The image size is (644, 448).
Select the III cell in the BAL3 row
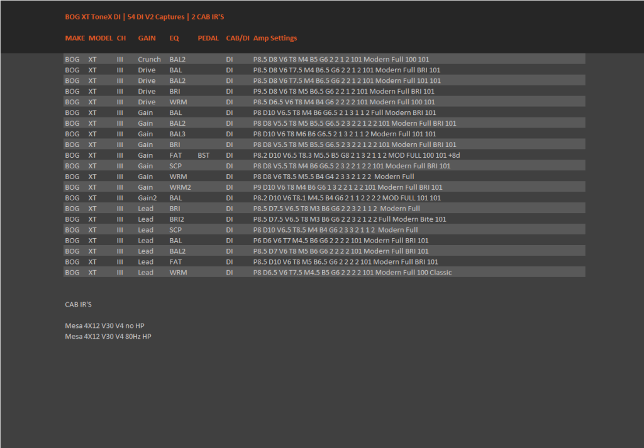(119, 134)
